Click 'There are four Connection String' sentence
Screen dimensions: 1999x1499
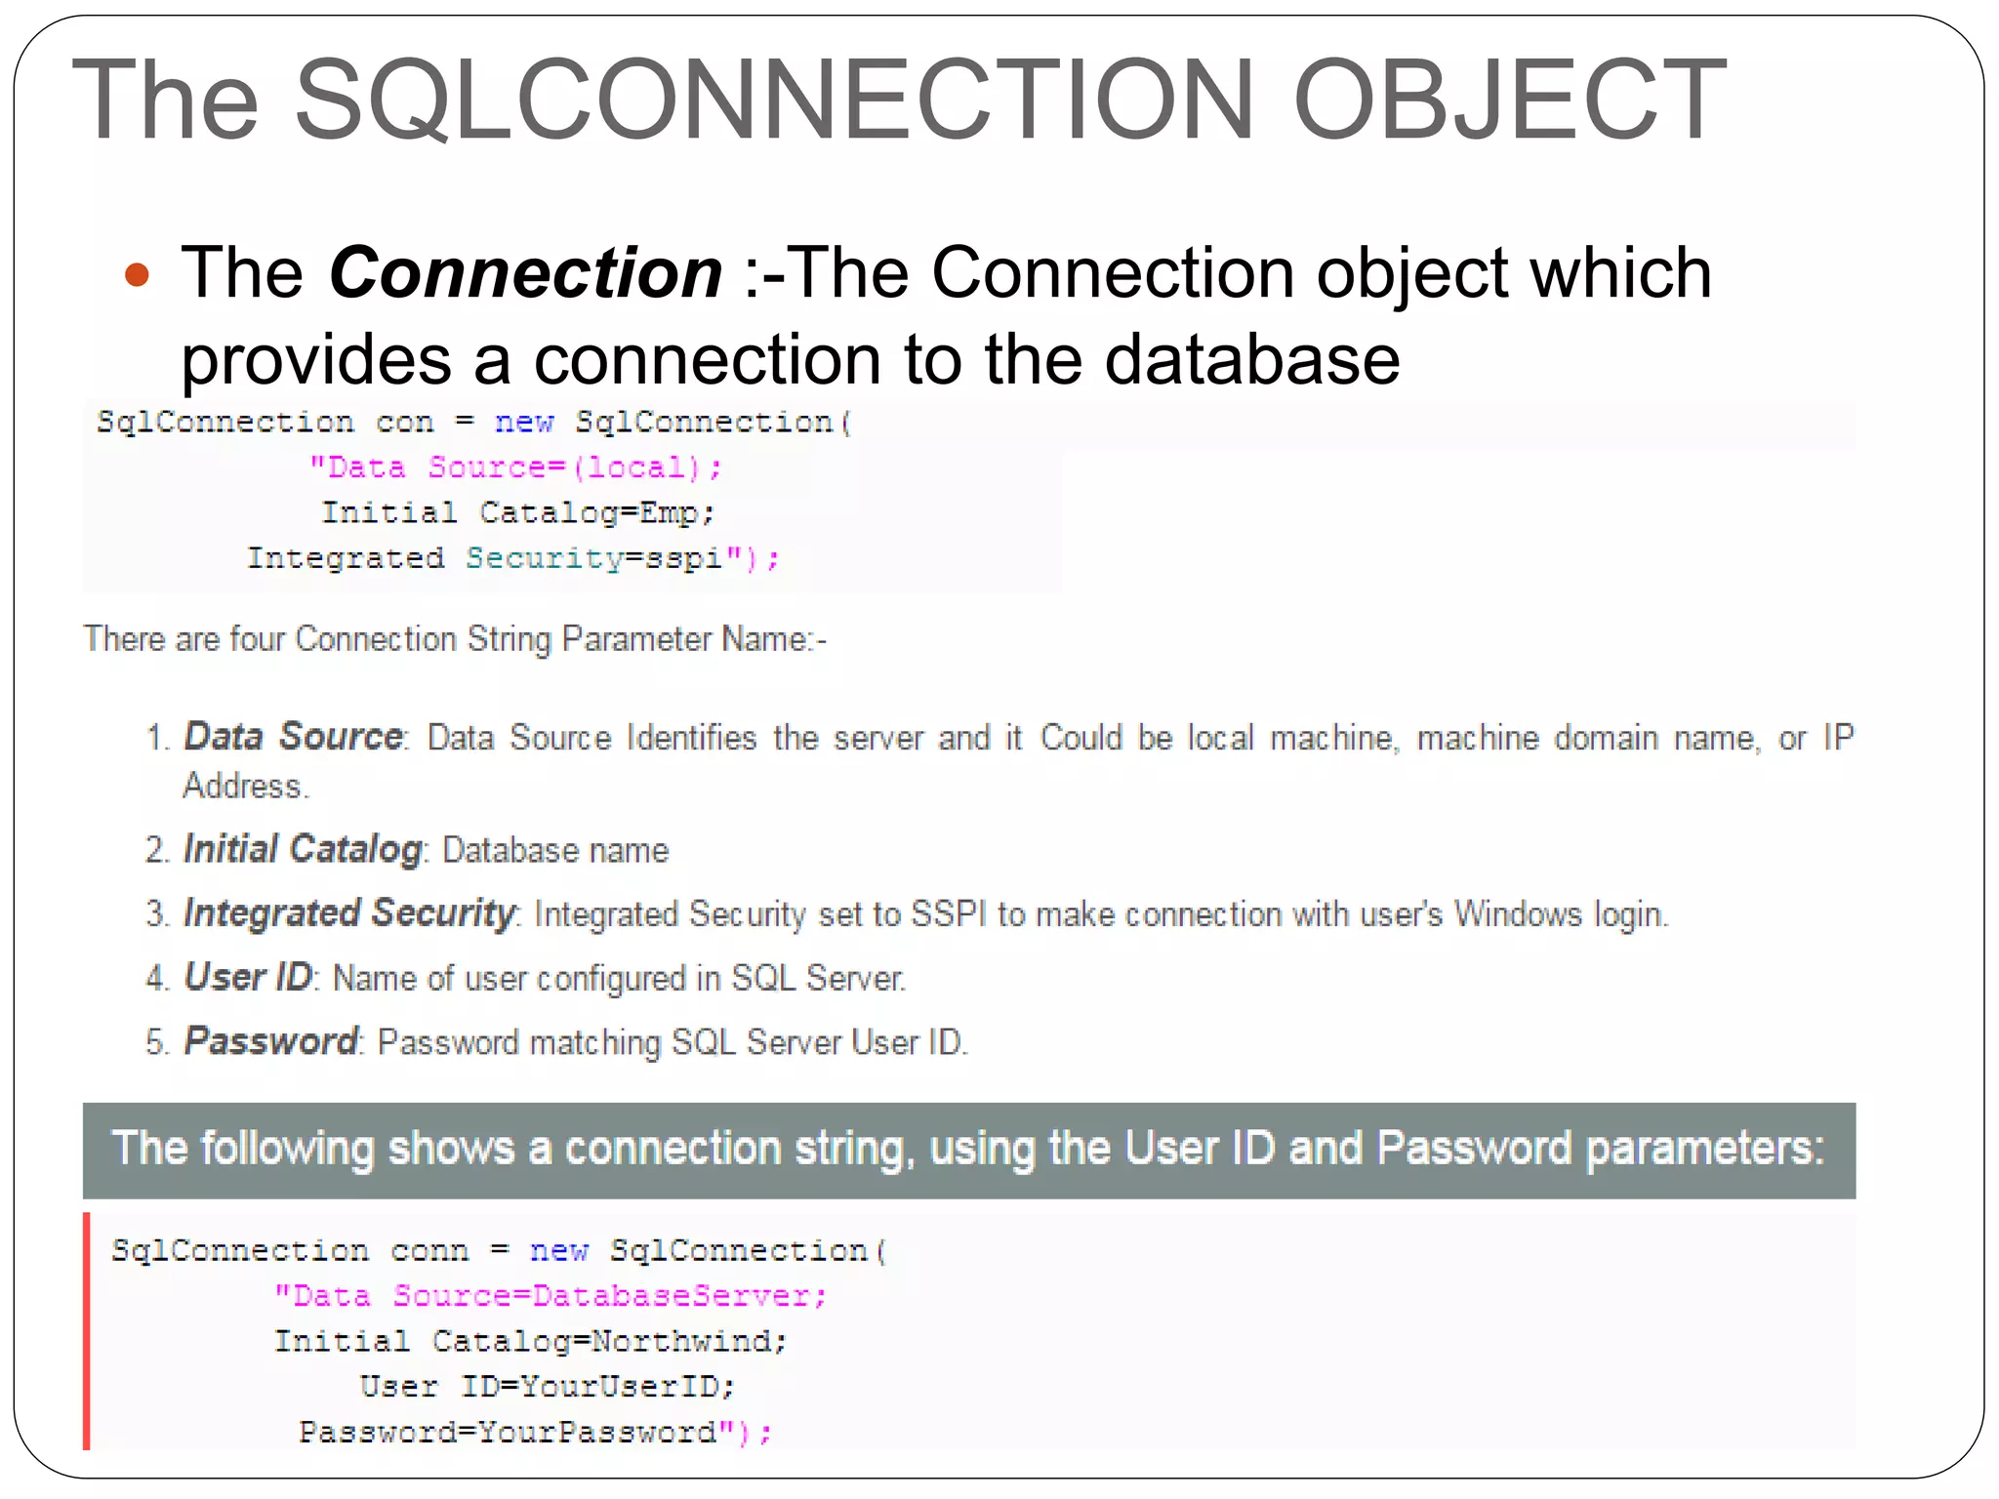point(455,639)
